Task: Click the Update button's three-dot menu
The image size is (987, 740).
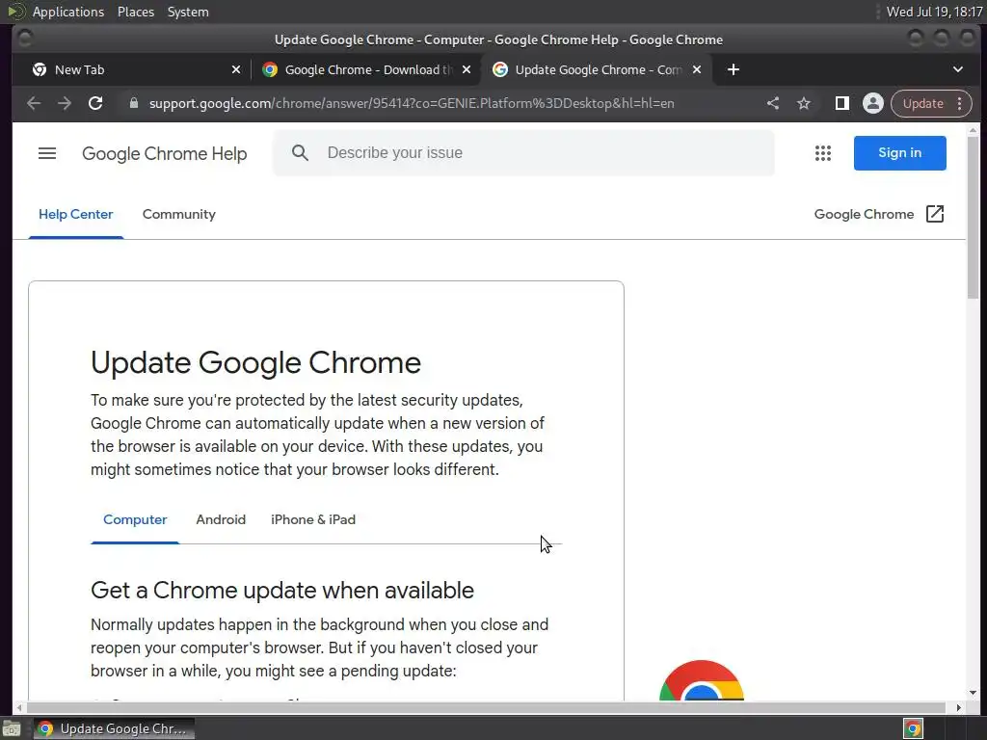Action: [959, 103]
